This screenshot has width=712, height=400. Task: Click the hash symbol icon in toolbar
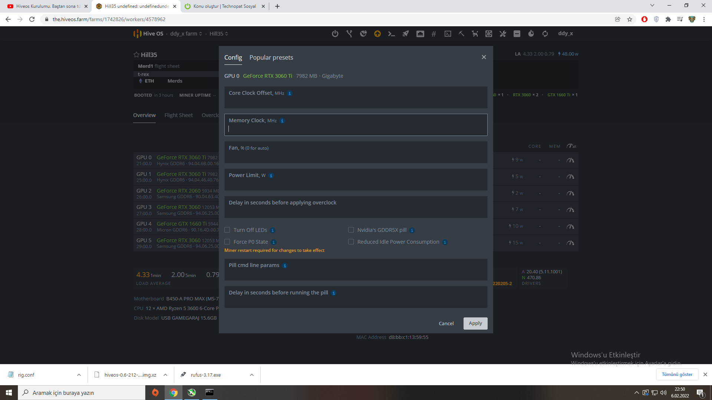[x=434, y=34]
